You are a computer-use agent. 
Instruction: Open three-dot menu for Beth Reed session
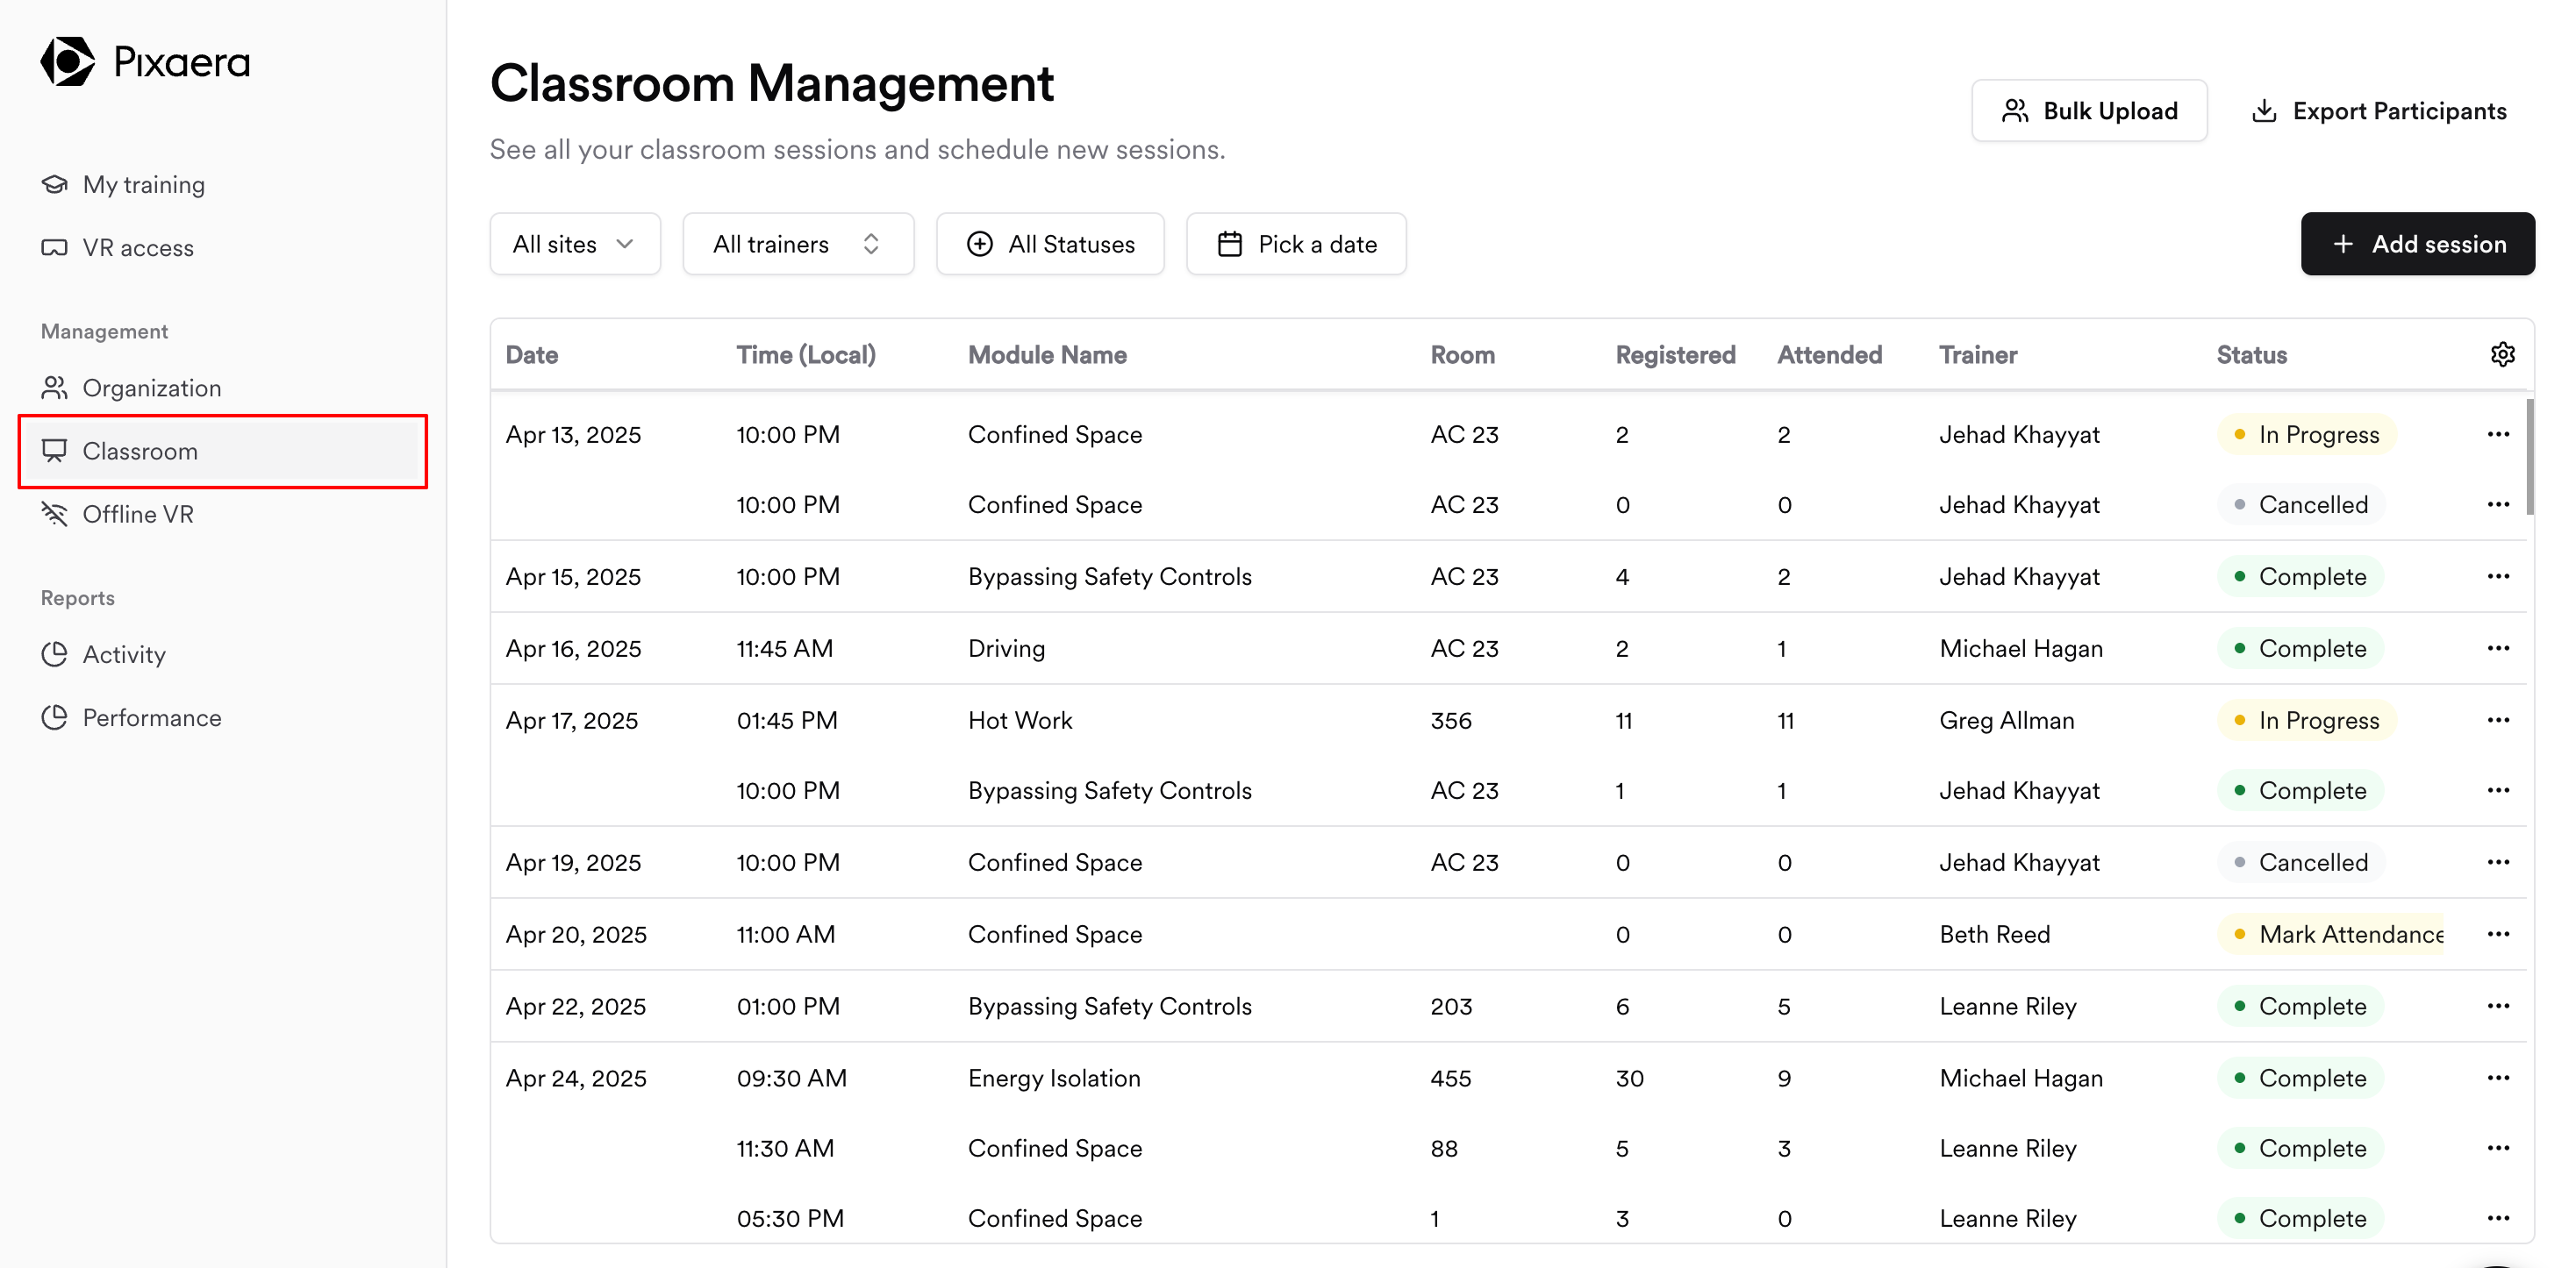pos(2498,934)
